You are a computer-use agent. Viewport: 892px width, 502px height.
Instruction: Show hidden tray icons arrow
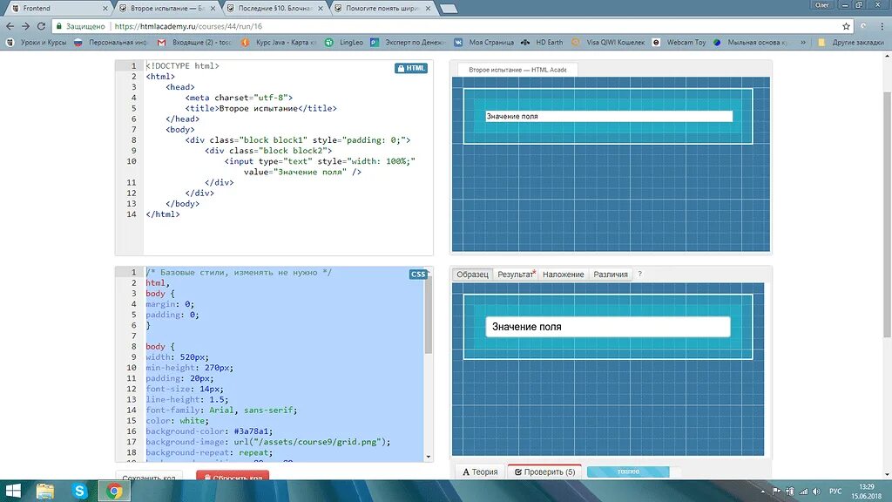tap(762, 492)
